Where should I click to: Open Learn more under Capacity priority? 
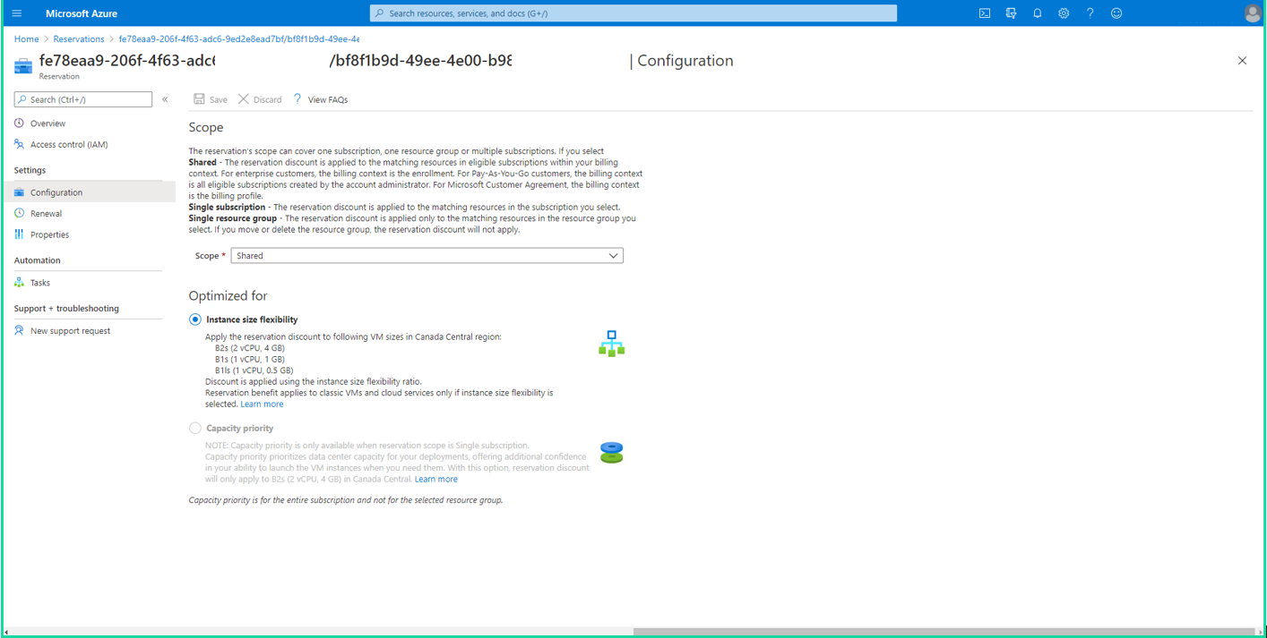pos(436,480)
